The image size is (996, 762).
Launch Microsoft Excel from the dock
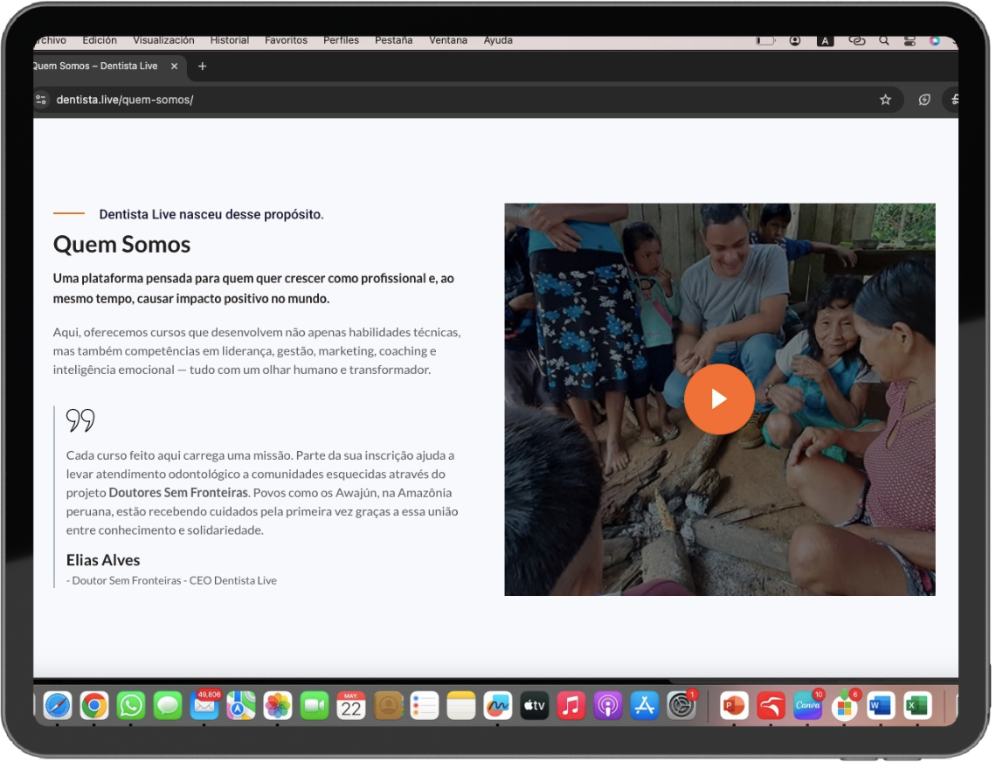click(x=916, y=705)
